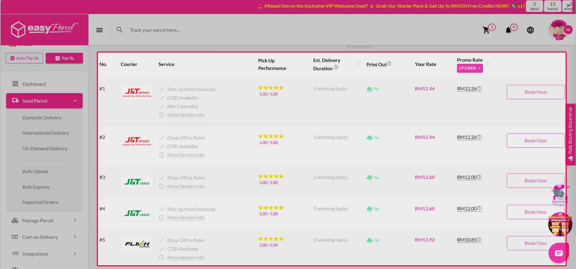Screen dimensions: 576x269
Task: Collapse the Send Parcel menu
Action: click(x=75, y=101)
